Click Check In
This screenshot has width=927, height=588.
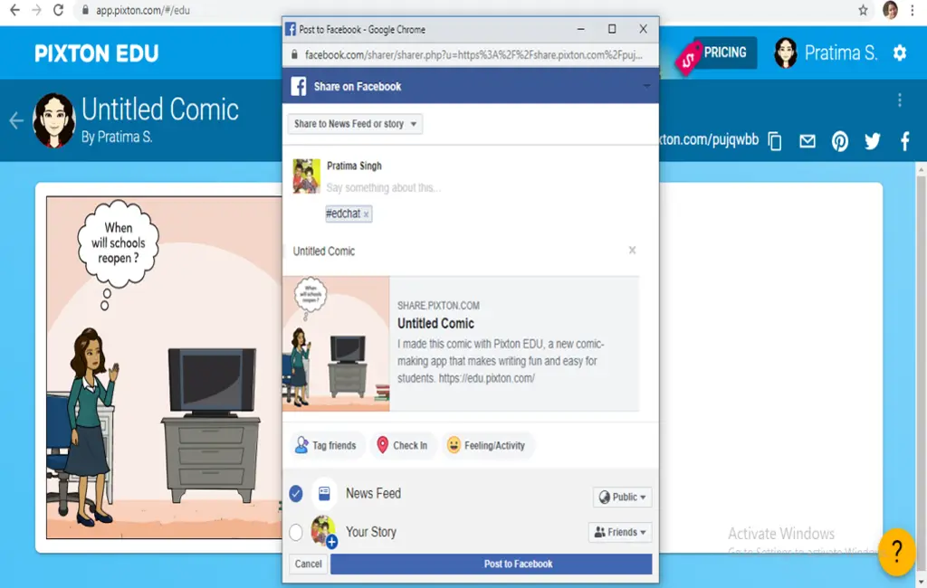403,446
